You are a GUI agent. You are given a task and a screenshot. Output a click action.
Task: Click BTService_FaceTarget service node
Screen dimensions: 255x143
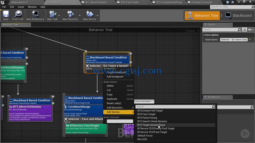pyautogui.click(x=86, y=129)
